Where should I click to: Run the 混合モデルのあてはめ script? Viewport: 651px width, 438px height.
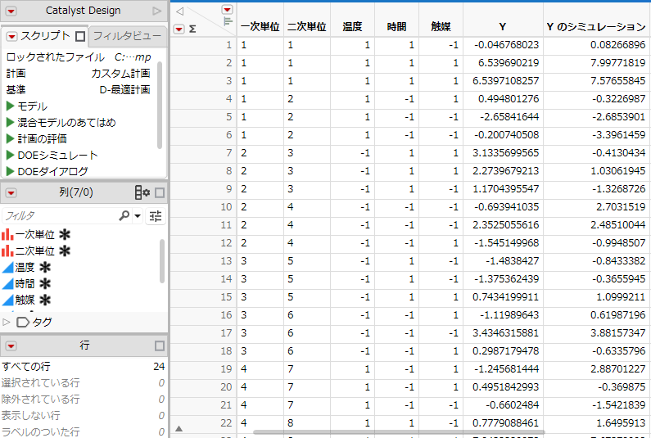(x=11, y=123)
